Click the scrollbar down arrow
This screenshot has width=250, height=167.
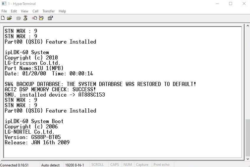(248, 159)
